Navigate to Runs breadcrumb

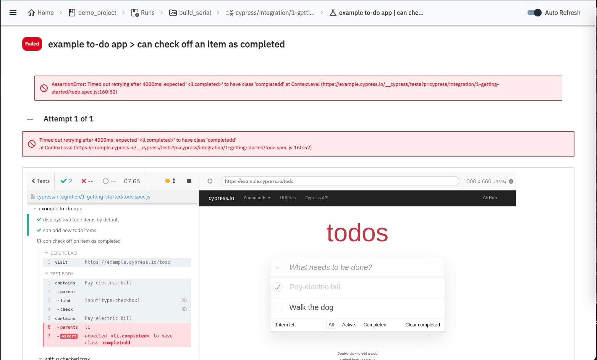(143, 13)
